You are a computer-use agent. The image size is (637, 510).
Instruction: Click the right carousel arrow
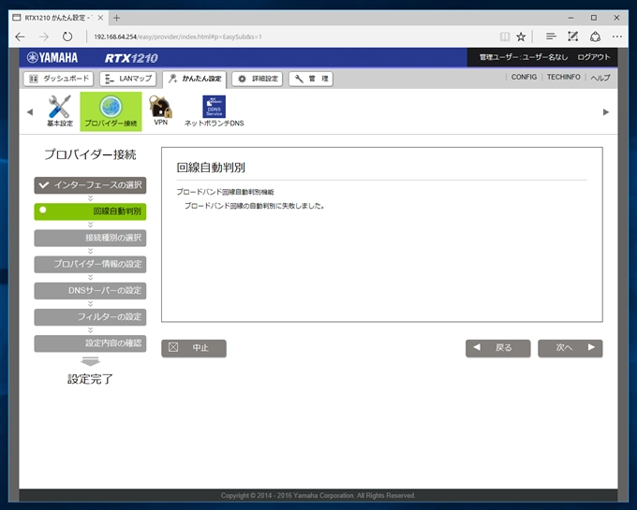606,112
